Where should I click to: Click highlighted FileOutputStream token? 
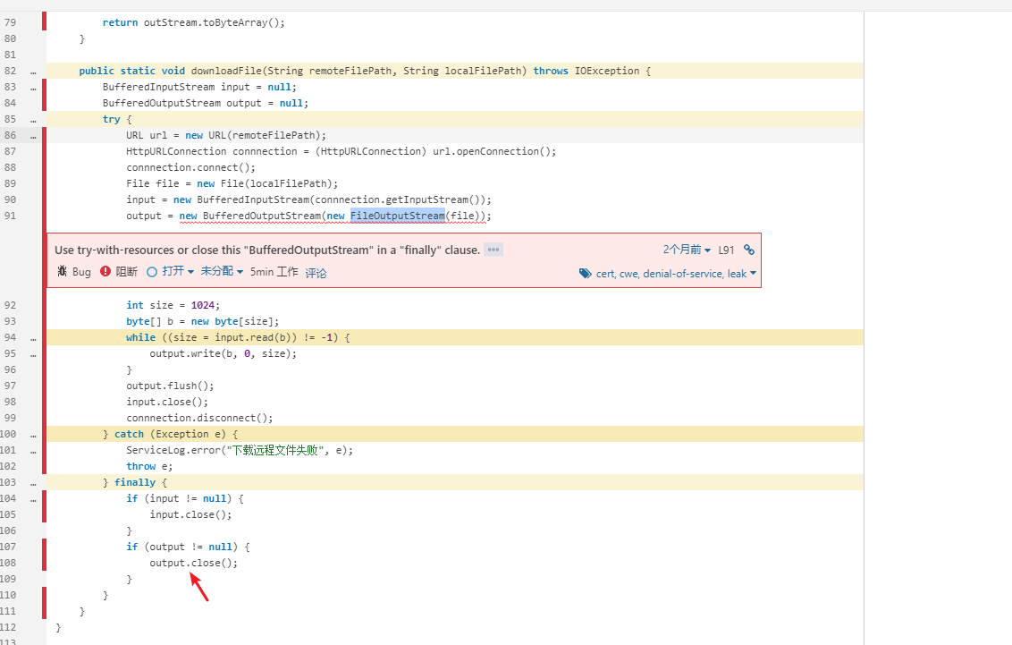(397, 216)
